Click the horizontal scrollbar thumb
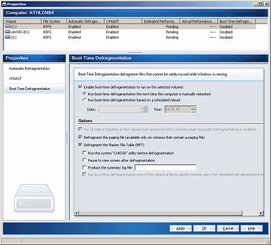The width and height of the screenshot is (271, 245). (x=161, y=213)
